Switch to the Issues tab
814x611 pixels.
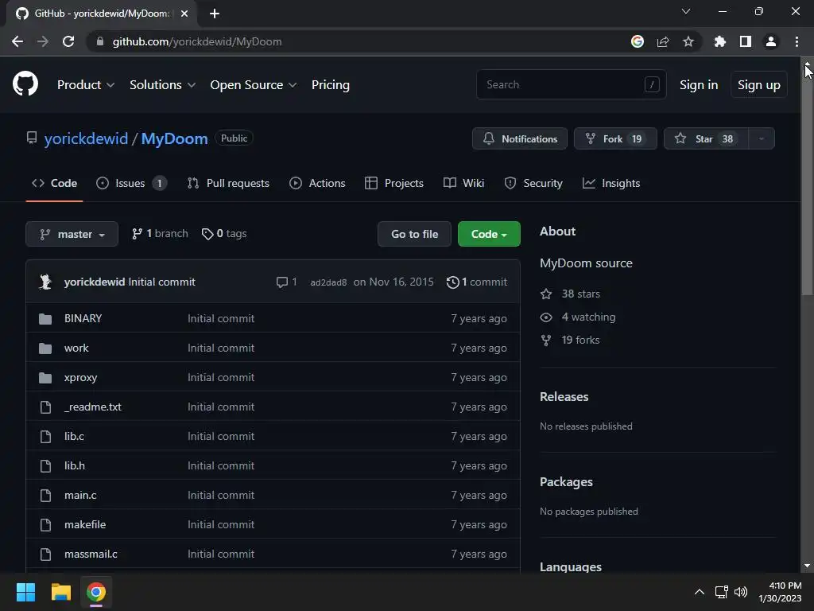[x=132, y=183]
